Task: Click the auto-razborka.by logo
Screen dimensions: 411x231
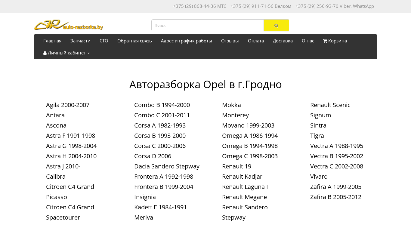Action: [69, 25]
